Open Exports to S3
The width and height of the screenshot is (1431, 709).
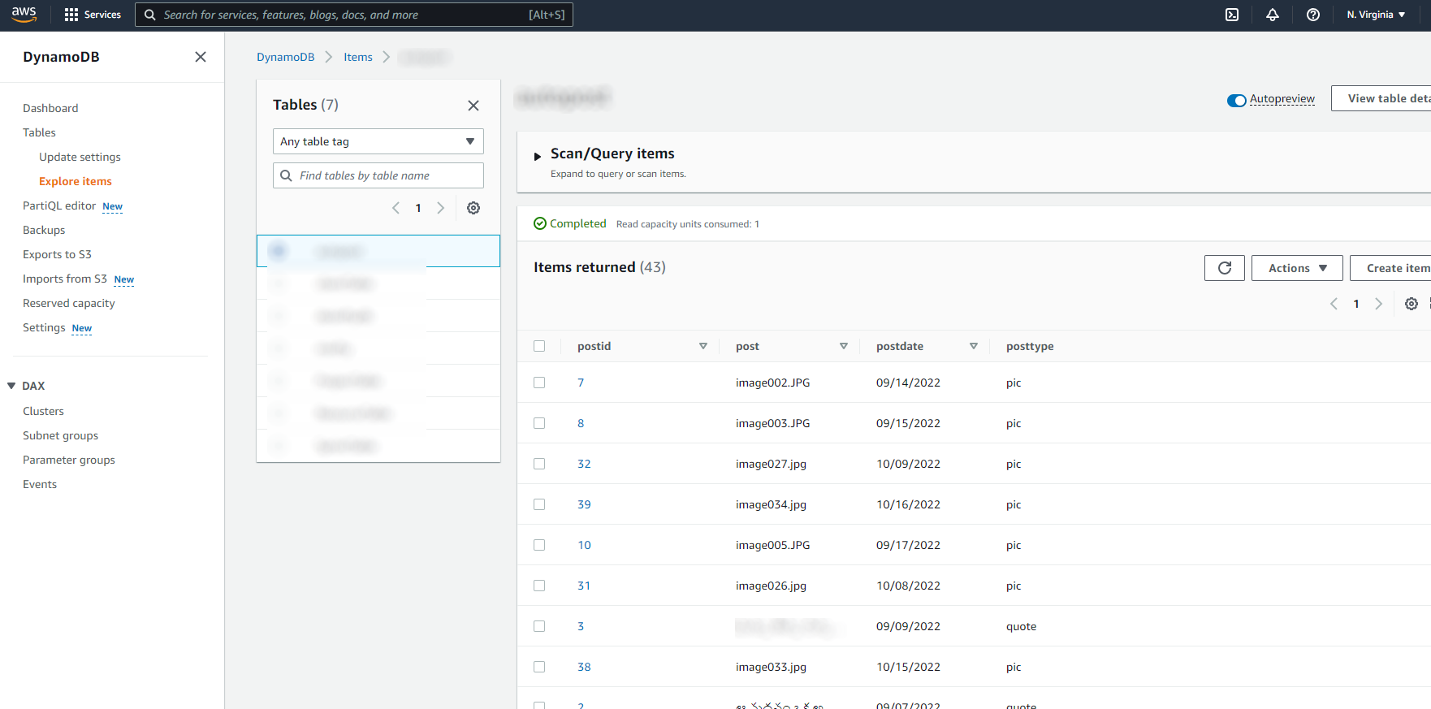(57, 254)
